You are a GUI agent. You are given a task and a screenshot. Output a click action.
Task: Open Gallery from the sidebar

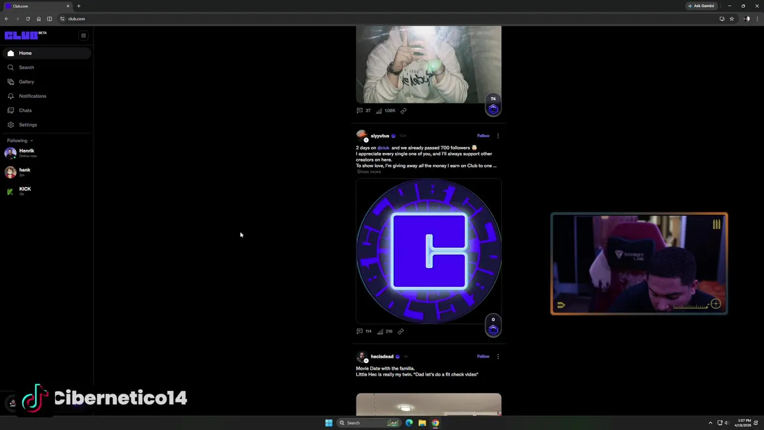pyautogui.click(x=46, y=82)
